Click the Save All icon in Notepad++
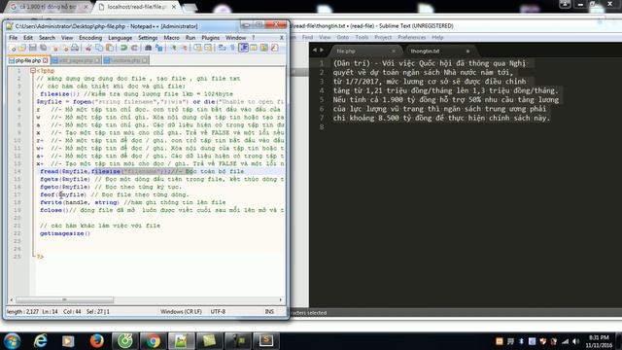 coord(43,48)
